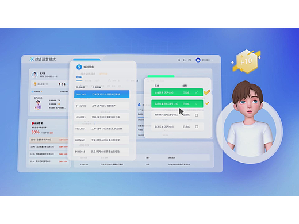This screenshot has width=299, height=224.
Task: Toggle checkmark on green 尾号056 row
Action: [196, 92]
